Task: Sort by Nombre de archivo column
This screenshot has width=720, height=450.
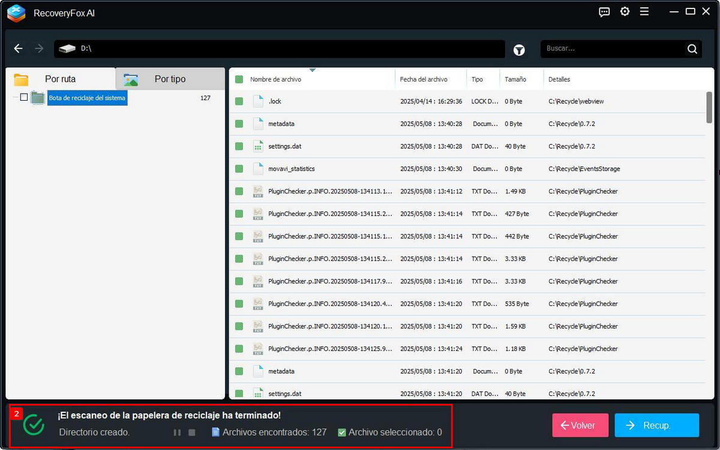Action: tap(275, 79)
